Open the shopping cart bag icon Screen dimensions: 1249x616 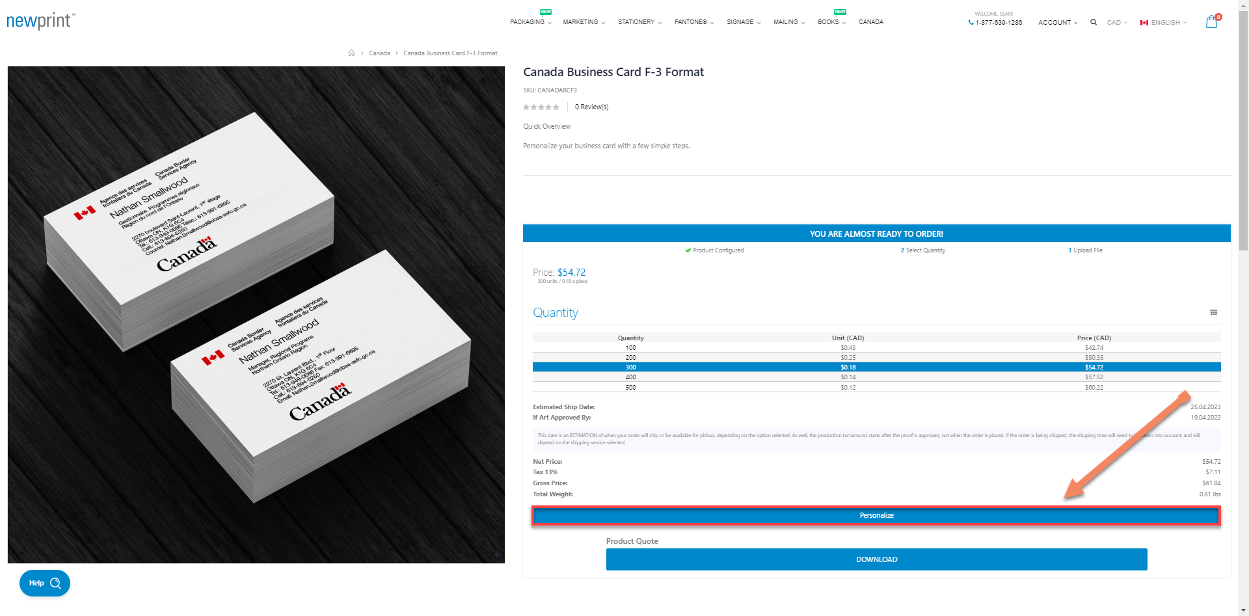click(x=1211, y=22)
